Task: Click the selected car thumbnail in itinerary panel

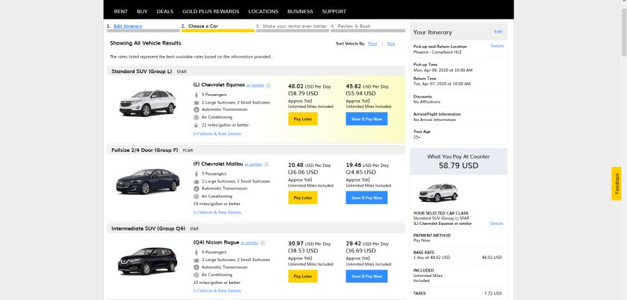Action: [x=438, y=193]
